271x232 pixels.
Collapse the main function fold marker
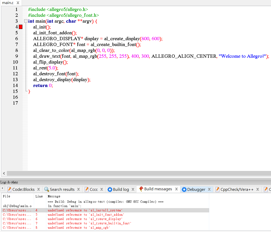coord(25,21)
